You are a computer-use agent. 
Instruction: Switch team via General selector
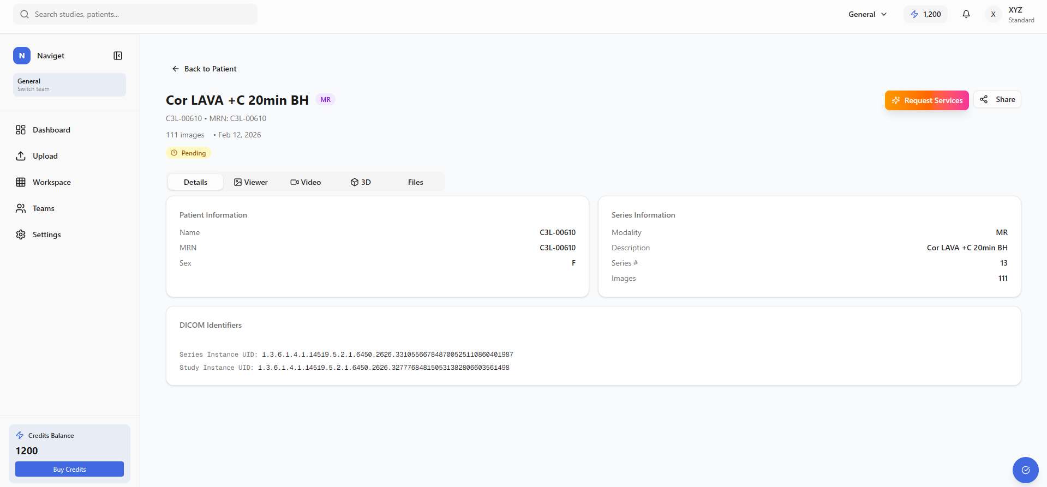pyautogui.click(x=69, y=85)
